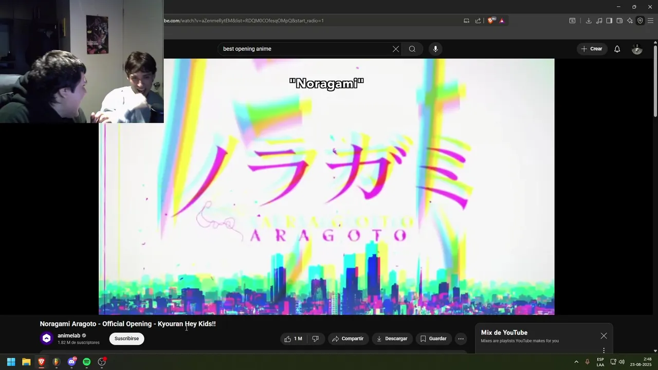Click Compartir share button

click(348, 339)
